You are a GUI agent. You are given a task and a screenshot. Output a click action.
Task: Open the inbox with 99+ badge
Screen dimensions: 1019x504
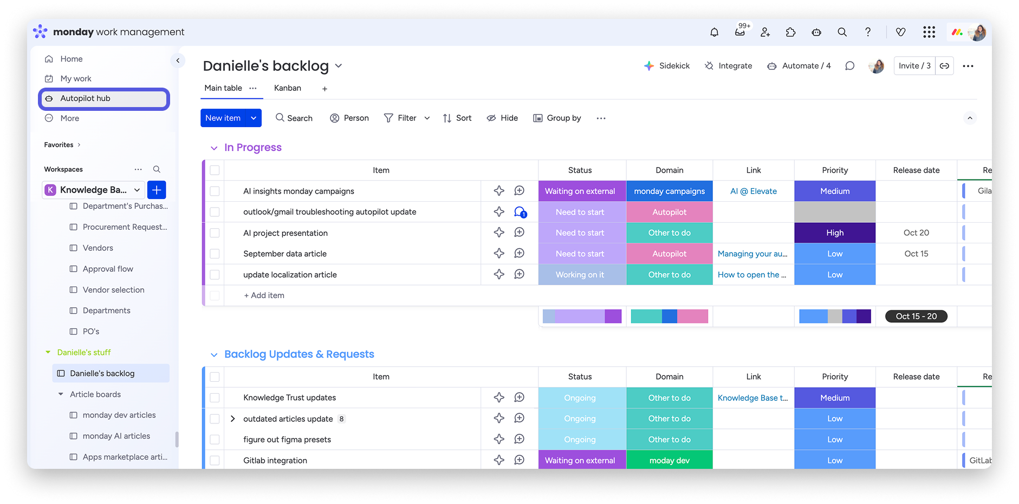741,31
